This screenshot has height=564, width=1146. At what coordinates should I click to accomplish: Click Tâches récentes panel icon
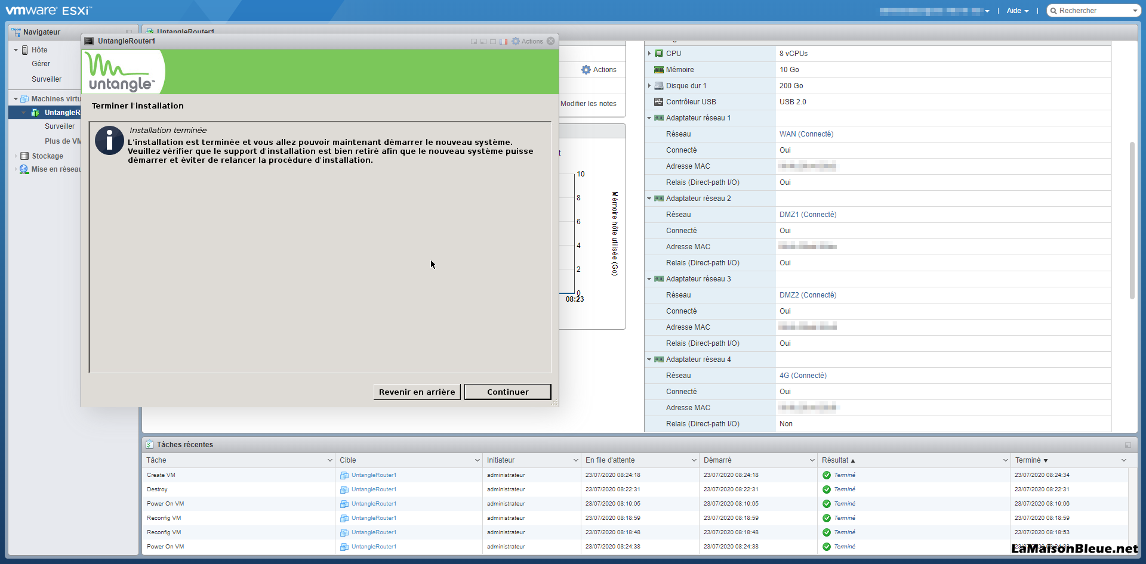(x=149, y=445)
